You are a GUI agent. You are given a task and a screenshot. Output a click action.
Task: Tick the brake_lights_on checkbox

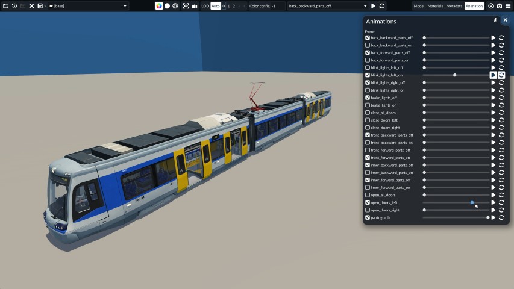pos(368,105)
